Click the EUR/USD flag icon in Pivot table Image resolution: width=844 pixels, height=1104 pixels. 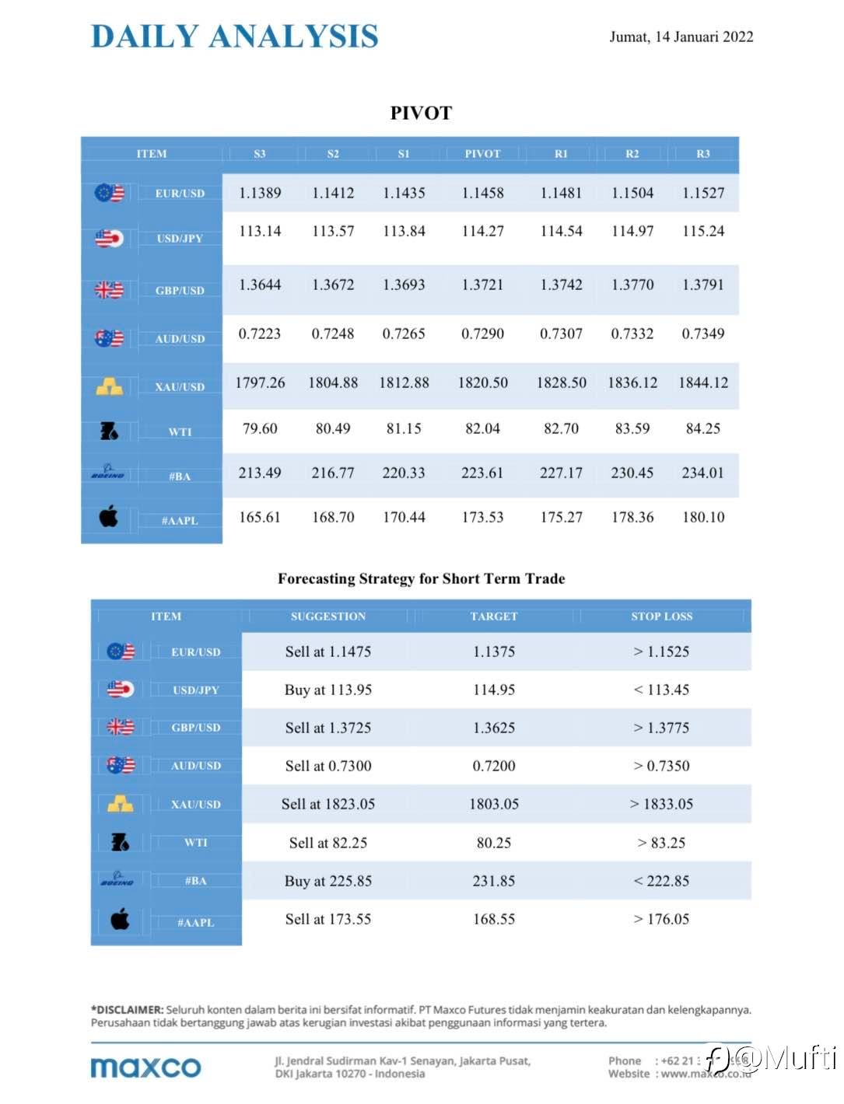pos(109,192)
